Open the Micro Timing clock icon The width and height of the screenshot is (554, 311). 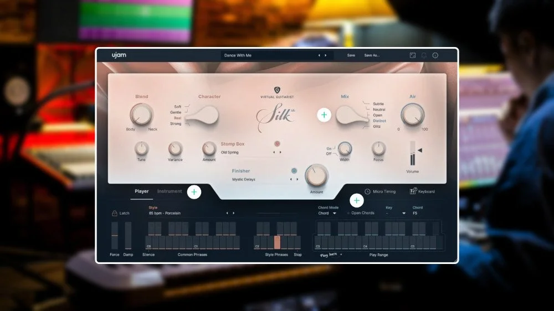pos(367,191)
